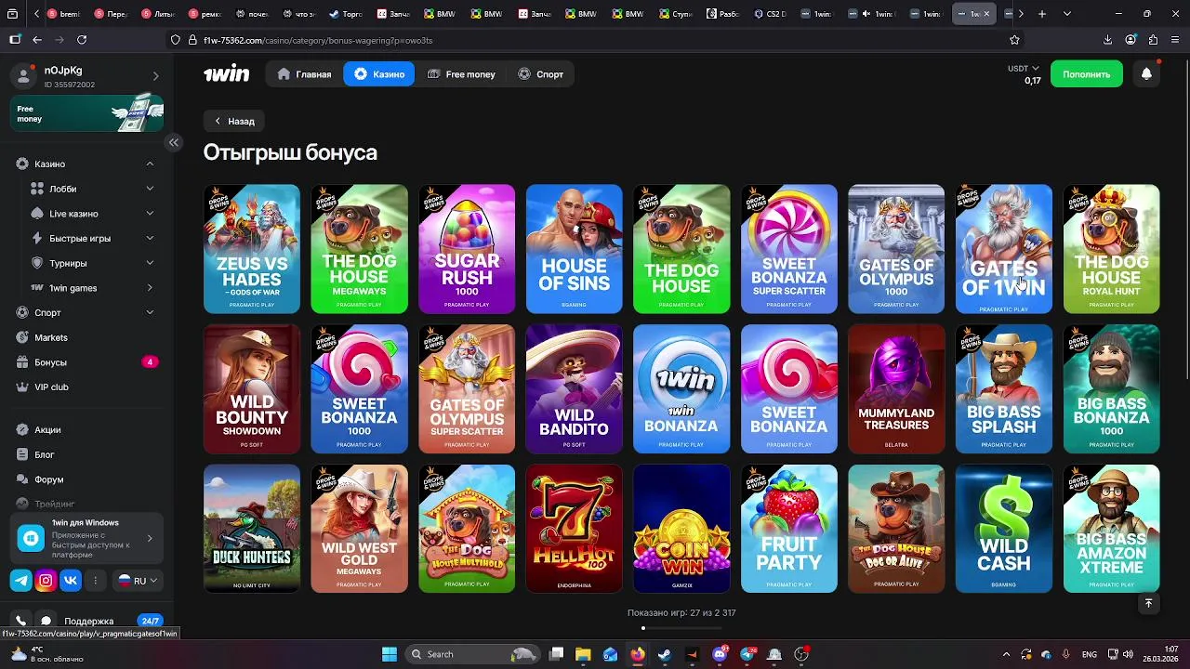The height and width of the screenshot is (669, 1190).
Task: Open Zeus vs Hades game thumbnail
Action: (x=252, y=249)
